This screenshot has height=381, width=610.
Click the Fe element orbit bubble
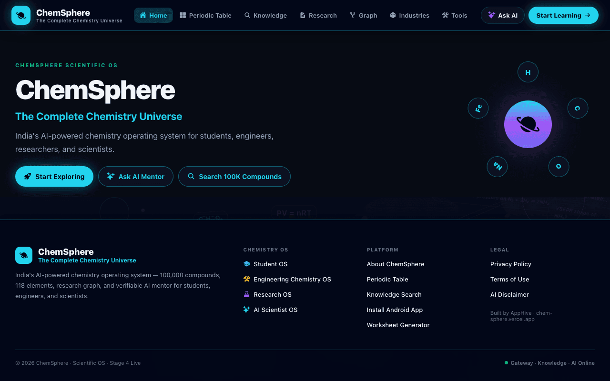(478, 108)
